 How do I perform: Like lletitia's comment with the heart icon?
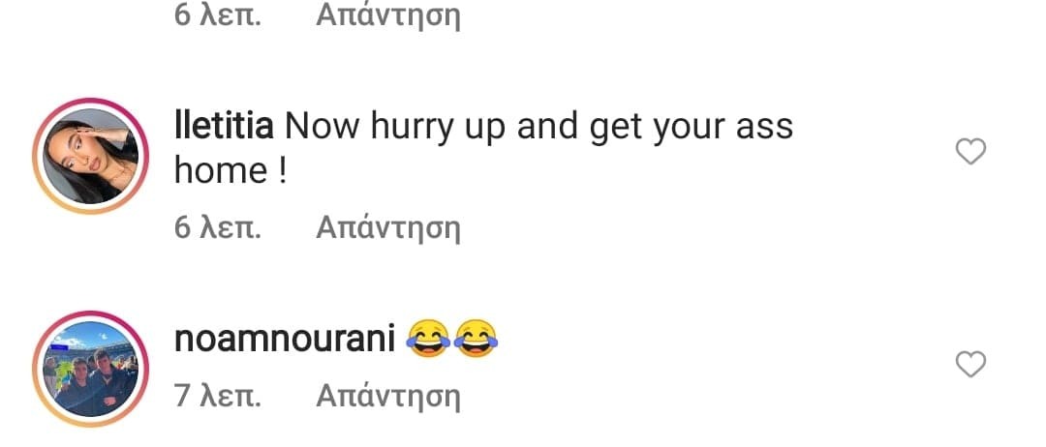(x=970, y=152)
